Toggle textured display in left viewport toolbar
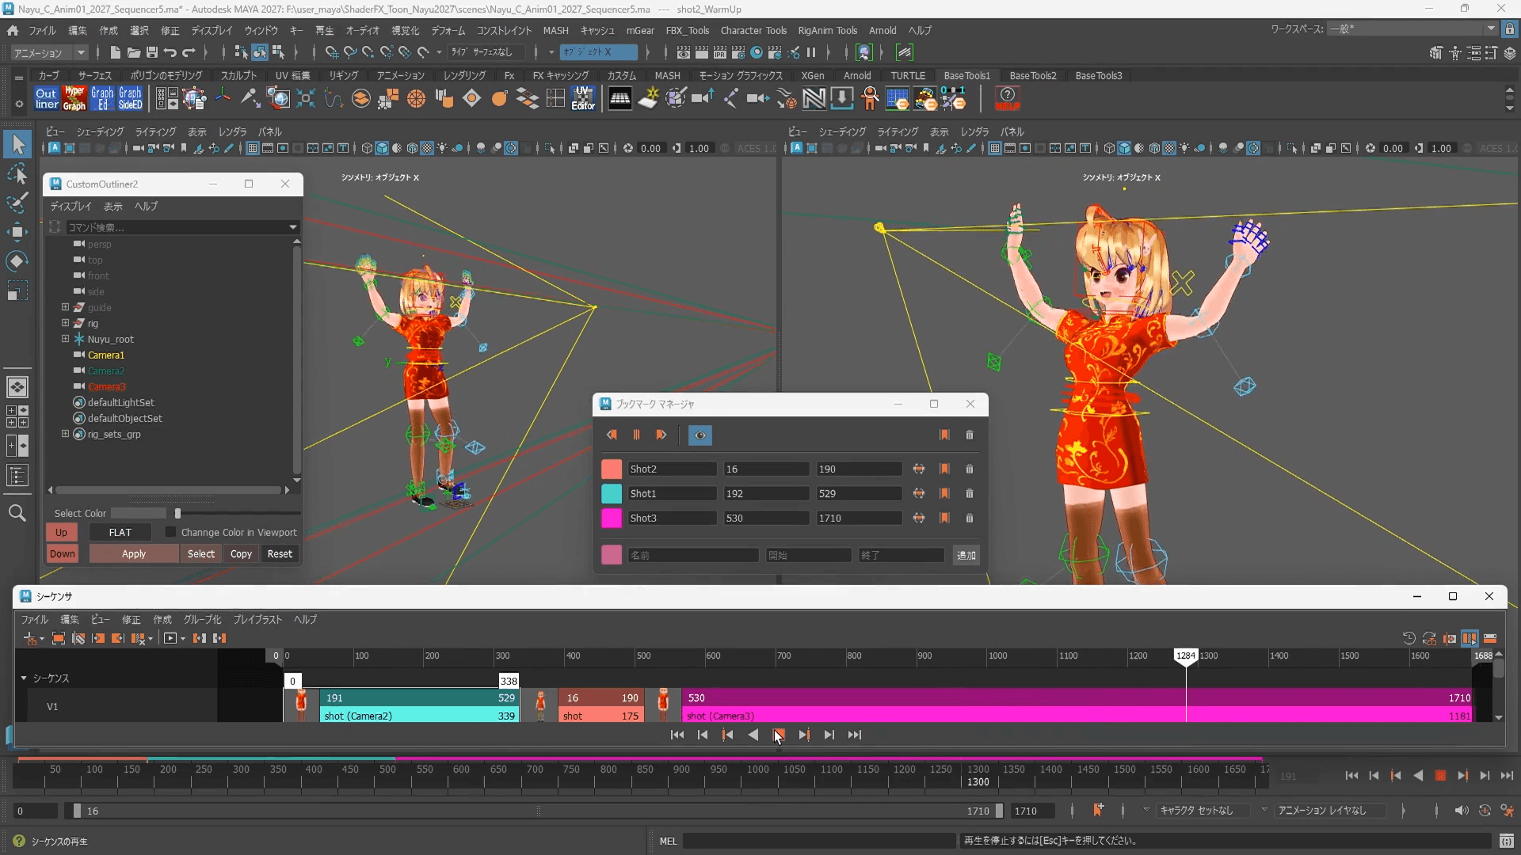Viewport: 1521px width, 855px height. coord(427,148)
